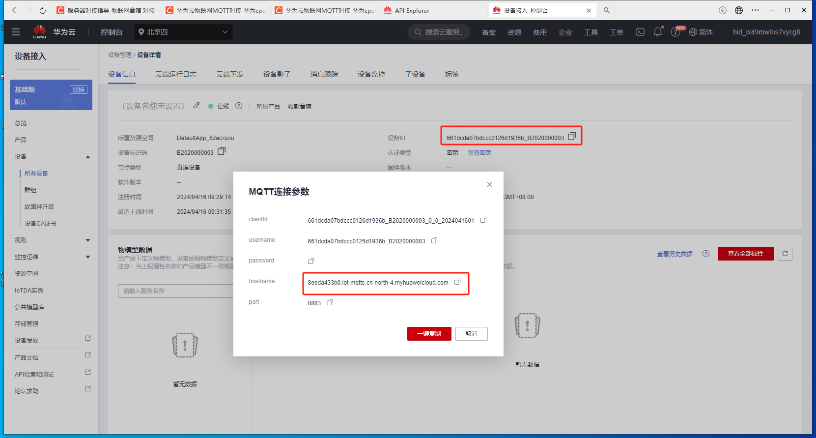Close the MQTT连接参数 dialog with X
816x438 pixels.
tap(489, 184)
